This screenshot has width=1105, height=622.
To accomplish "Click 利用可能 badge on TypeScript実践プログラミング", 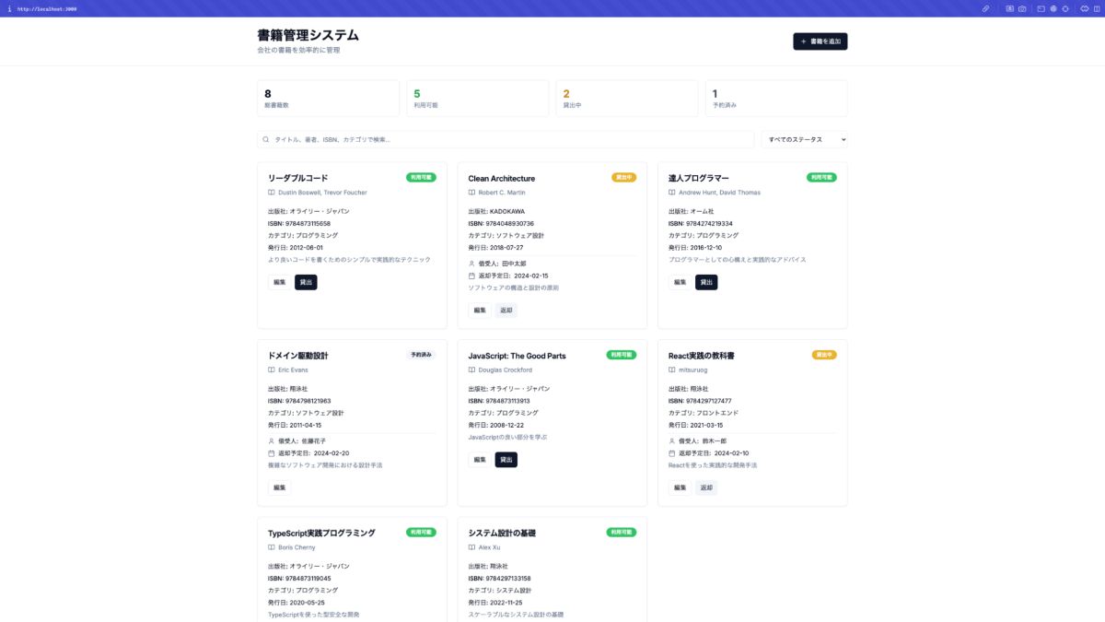I will coord(421,532).
